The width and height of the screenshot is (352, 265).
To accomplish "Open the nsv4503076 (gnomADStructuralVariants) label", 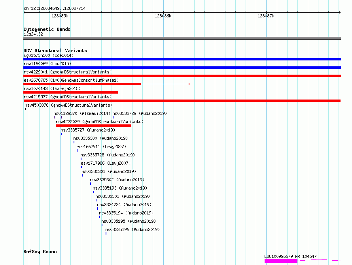I will click(68, 105).
